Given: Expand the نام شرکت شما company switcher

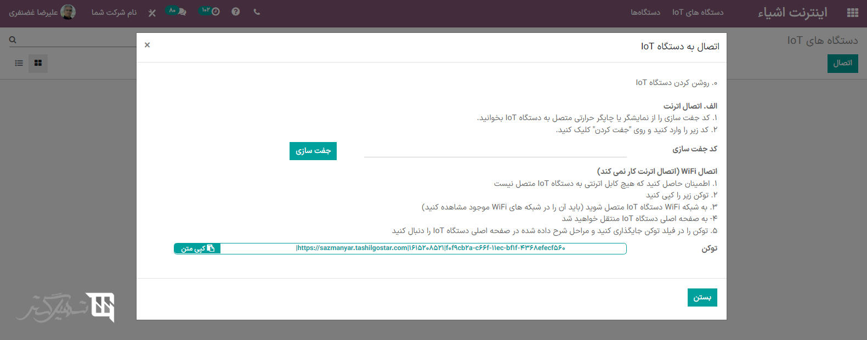Looking at the screenshot, I should [x=114, y=12].
